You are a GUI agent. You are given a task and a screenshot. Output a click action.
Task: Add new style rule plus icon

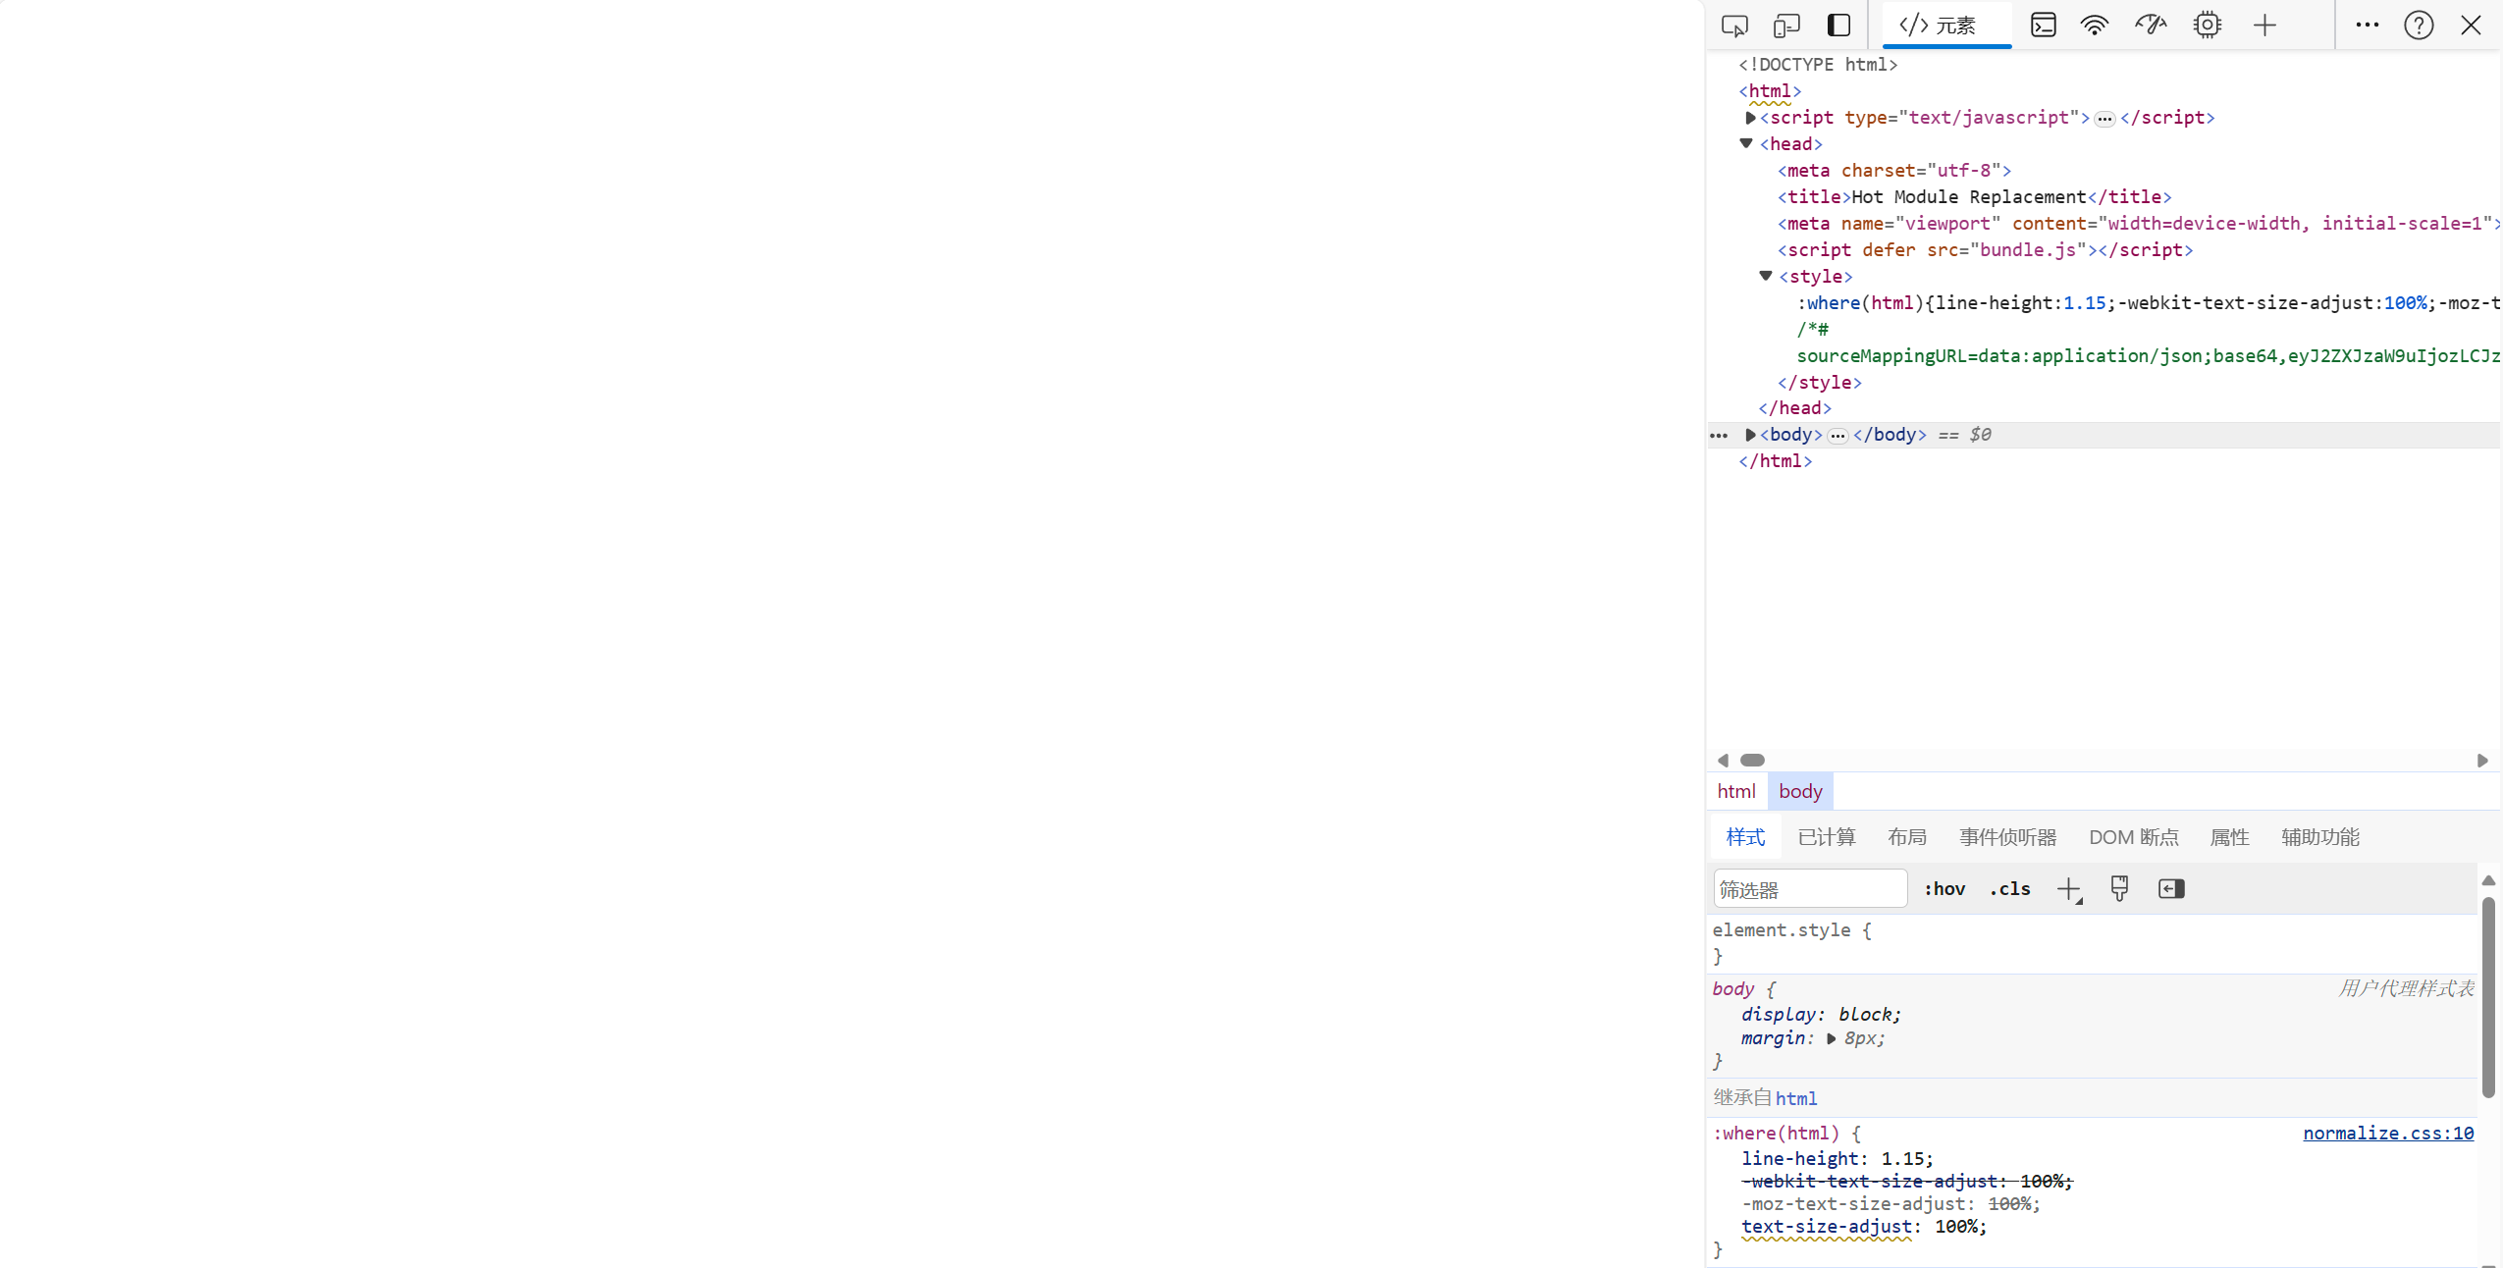coord(2069,889)
